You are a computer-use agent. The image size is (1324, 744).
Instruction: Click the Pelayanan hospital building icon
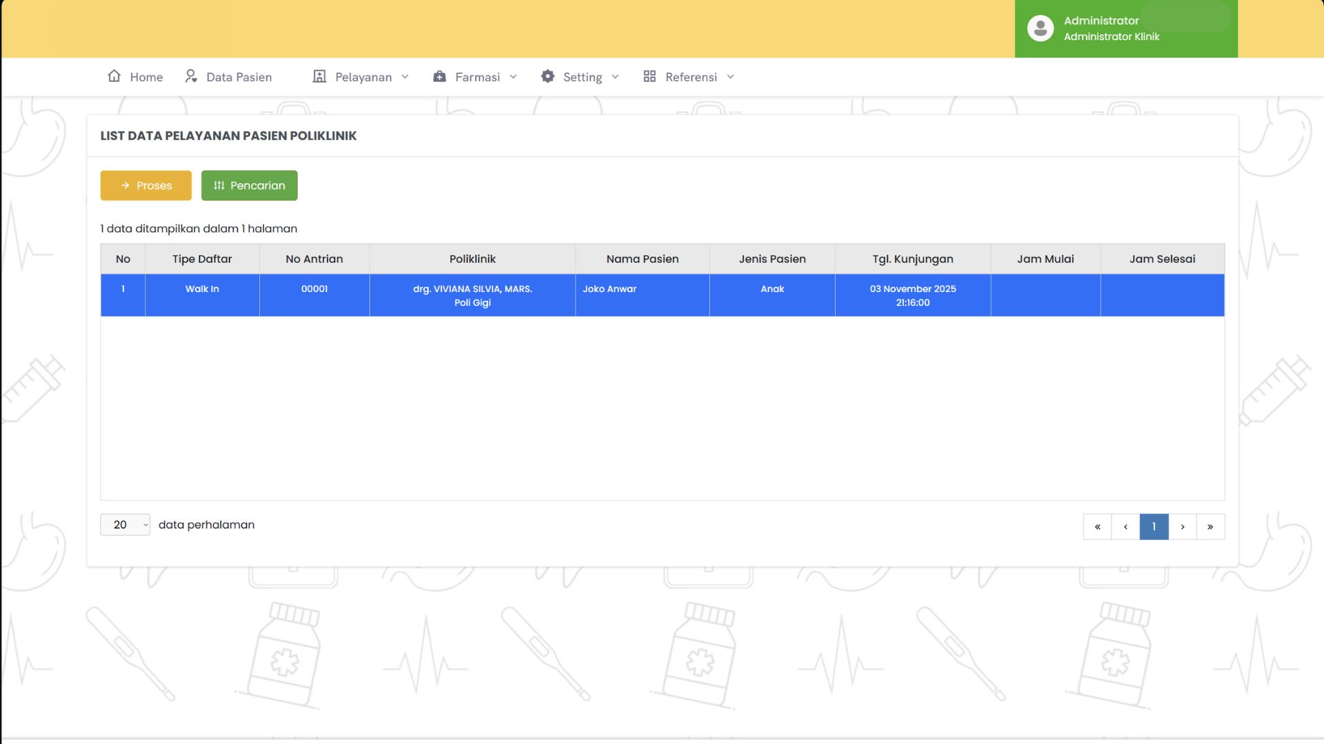coord(319,76)
